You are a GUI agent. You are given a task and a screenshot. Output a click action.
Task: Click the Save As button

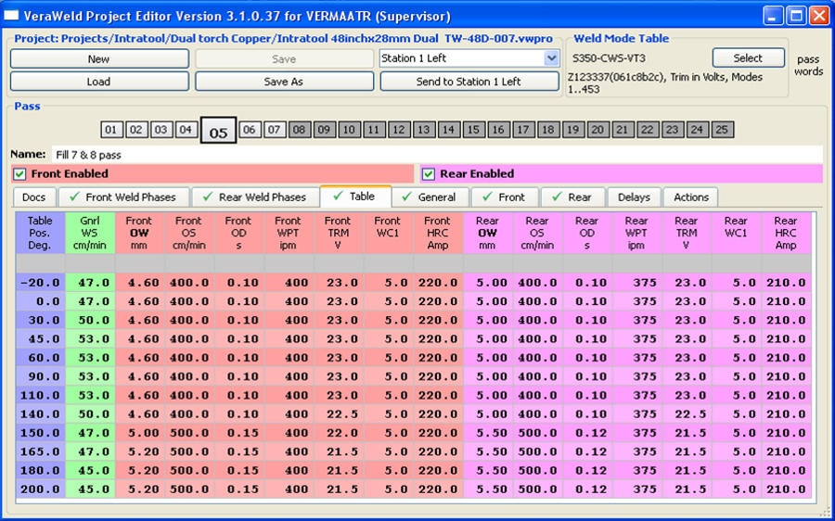tap(284, 82)
